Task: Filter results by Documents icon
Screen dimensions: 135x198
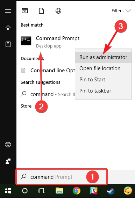Action: (41, 11)
